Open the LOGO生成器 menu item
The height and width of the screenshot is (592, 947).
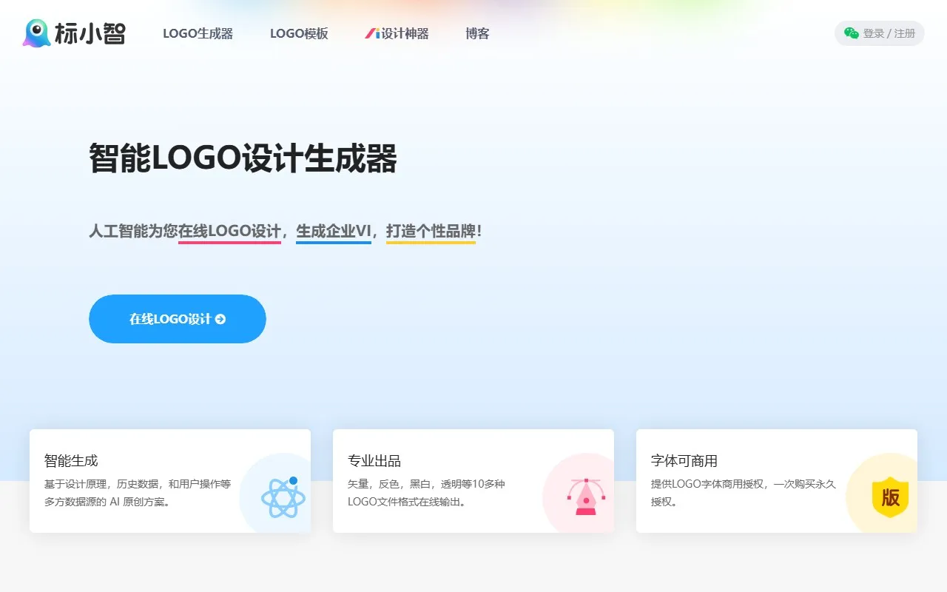pos(198,33)
